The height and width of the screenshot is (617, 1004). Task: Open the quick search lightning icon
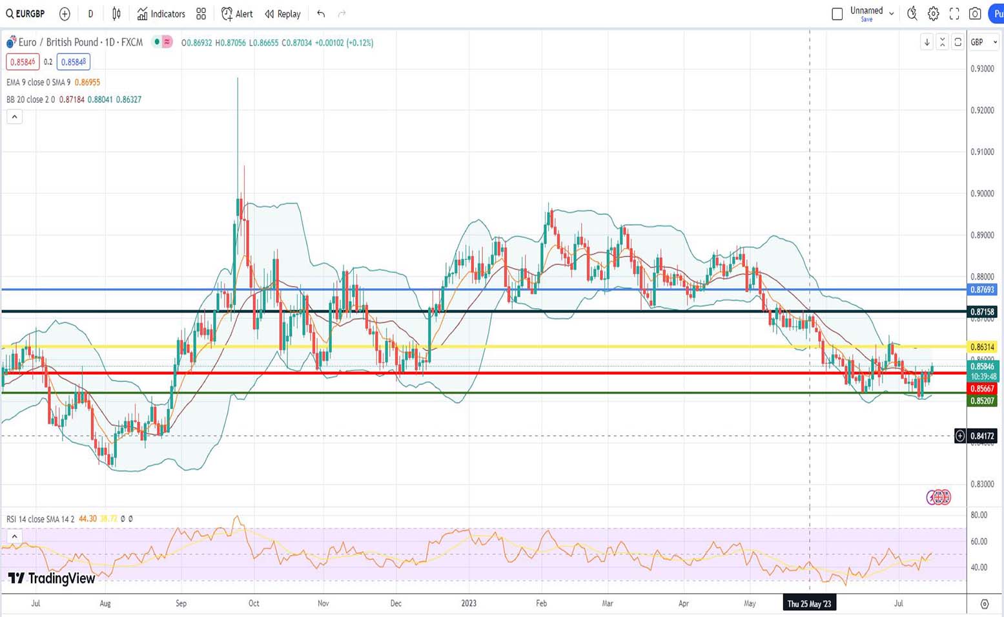[x=912, y=14]
